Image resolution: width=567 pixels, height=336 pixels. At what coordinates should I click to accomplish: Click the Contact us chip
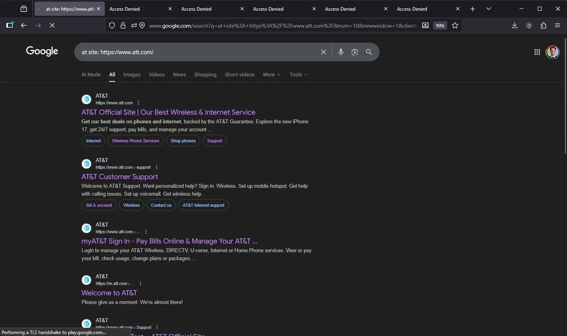(x=161, y=205)
